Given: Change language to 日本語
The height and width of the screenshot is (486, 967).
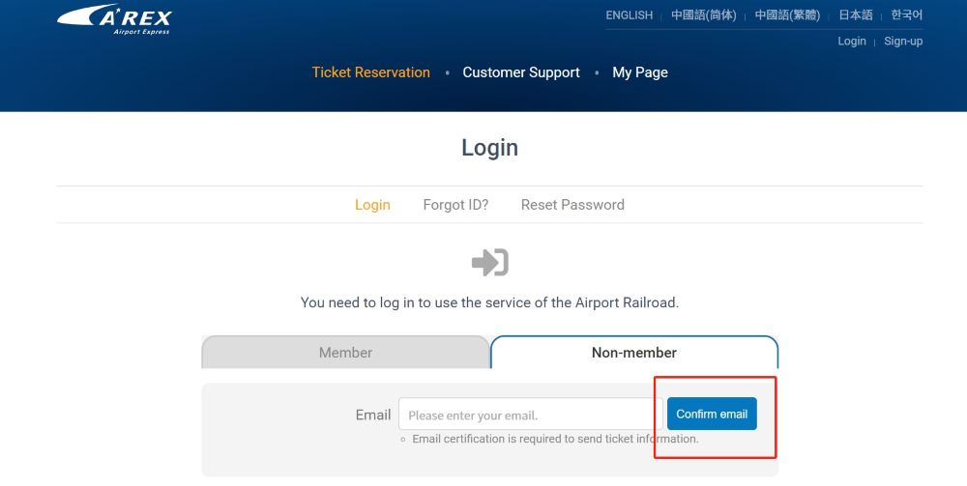Looking at the screenshot, I should 855,15.
